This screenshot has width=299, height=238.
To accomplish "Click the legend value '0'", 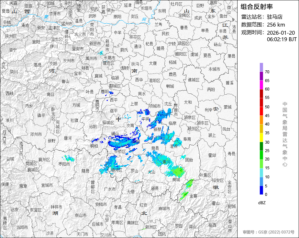I will click(x=266, y=195).
